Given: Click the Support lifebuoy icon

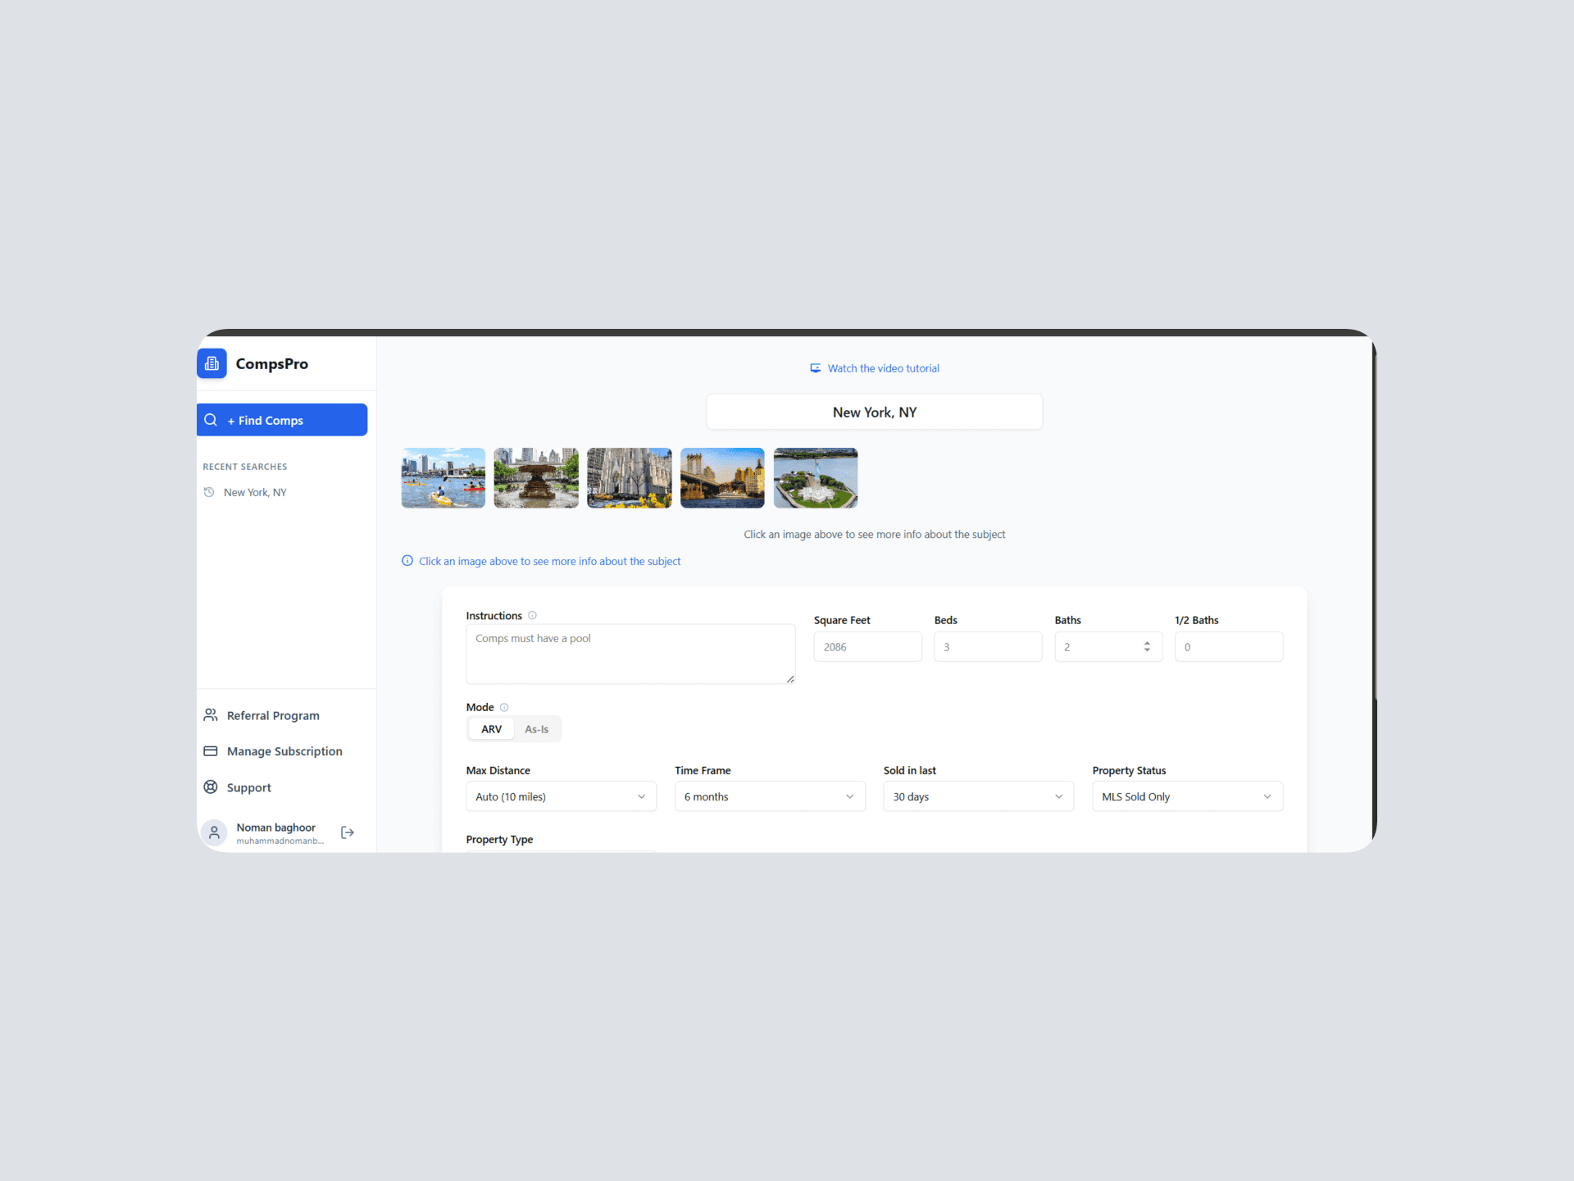Looking at the screenshot, I should click(x=211, y=787).
